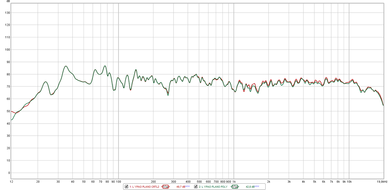Click the 19,9kHz axis end label
389x190 pixels.
tap(382, 182)
